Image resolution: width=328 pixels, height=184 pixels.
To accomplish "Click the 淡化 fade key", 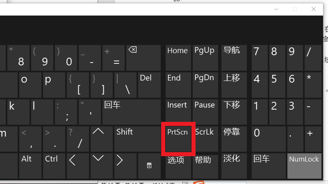I will point(234,166).
